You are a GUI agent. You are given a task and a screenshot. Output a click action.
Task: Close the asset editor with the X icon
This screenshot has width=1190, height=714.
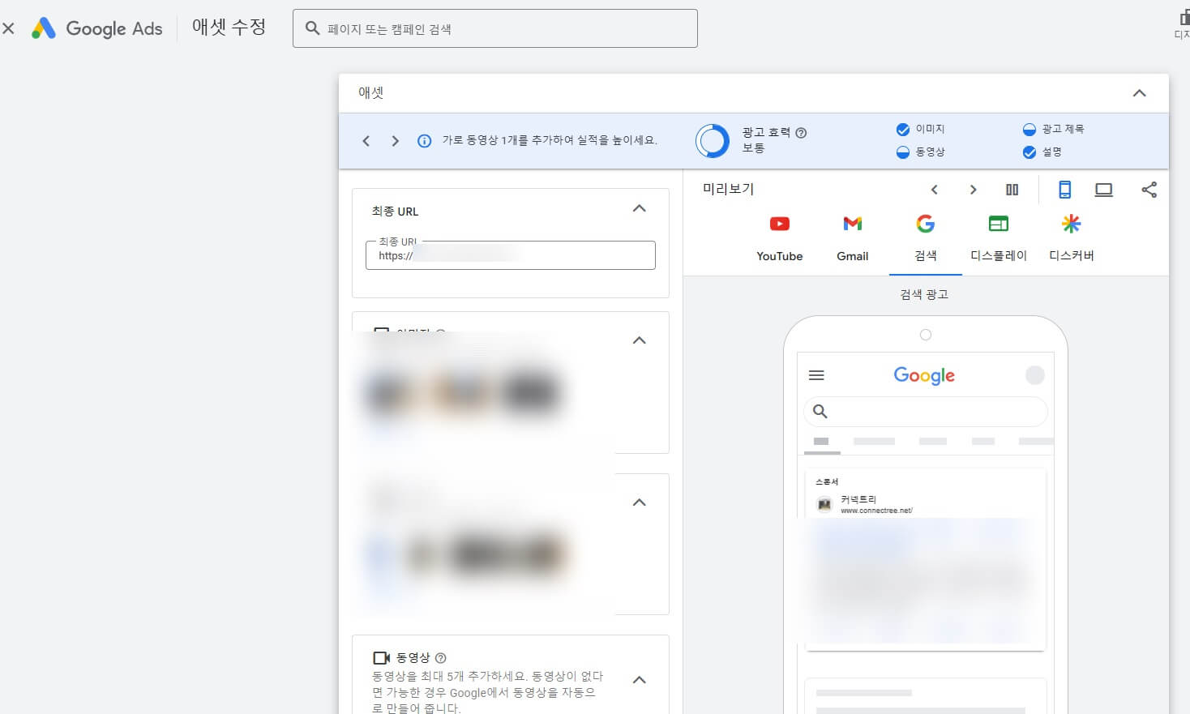pos(8,28)
